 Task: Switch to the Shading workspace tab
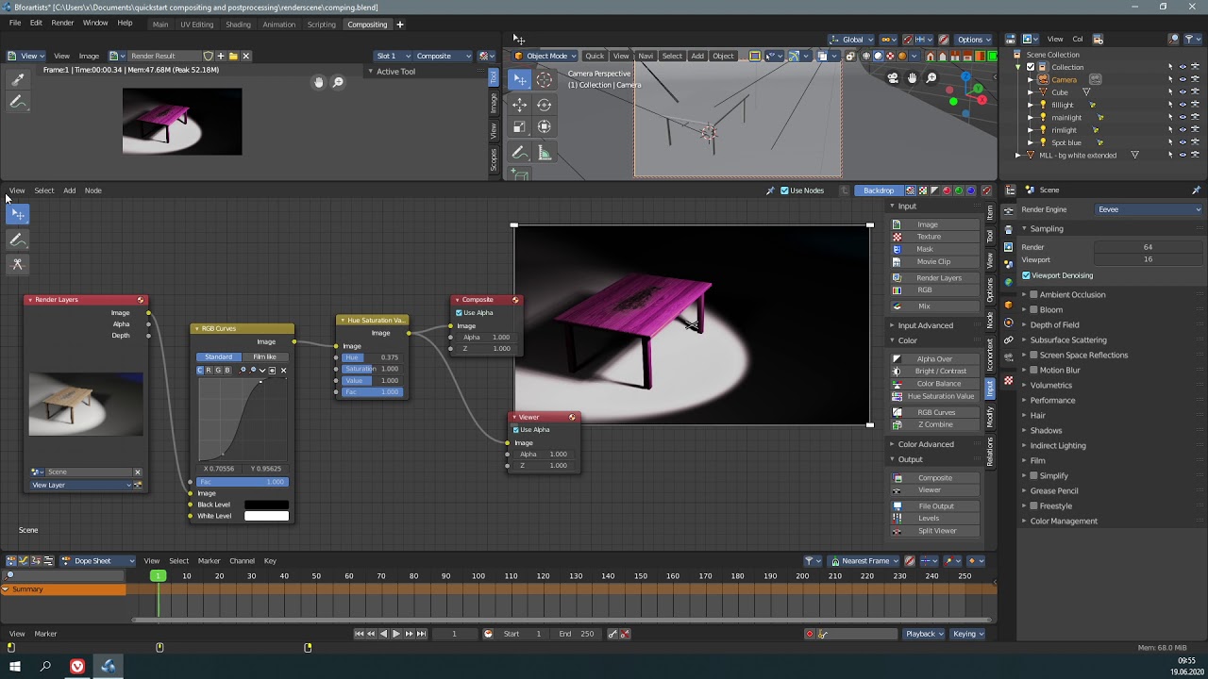[238, 25]
